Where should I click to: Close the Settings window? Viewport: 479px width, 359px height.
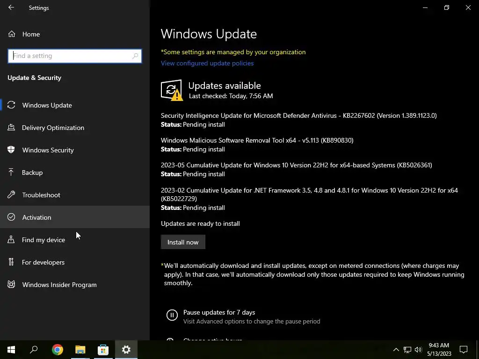click(x=468, y=7)
